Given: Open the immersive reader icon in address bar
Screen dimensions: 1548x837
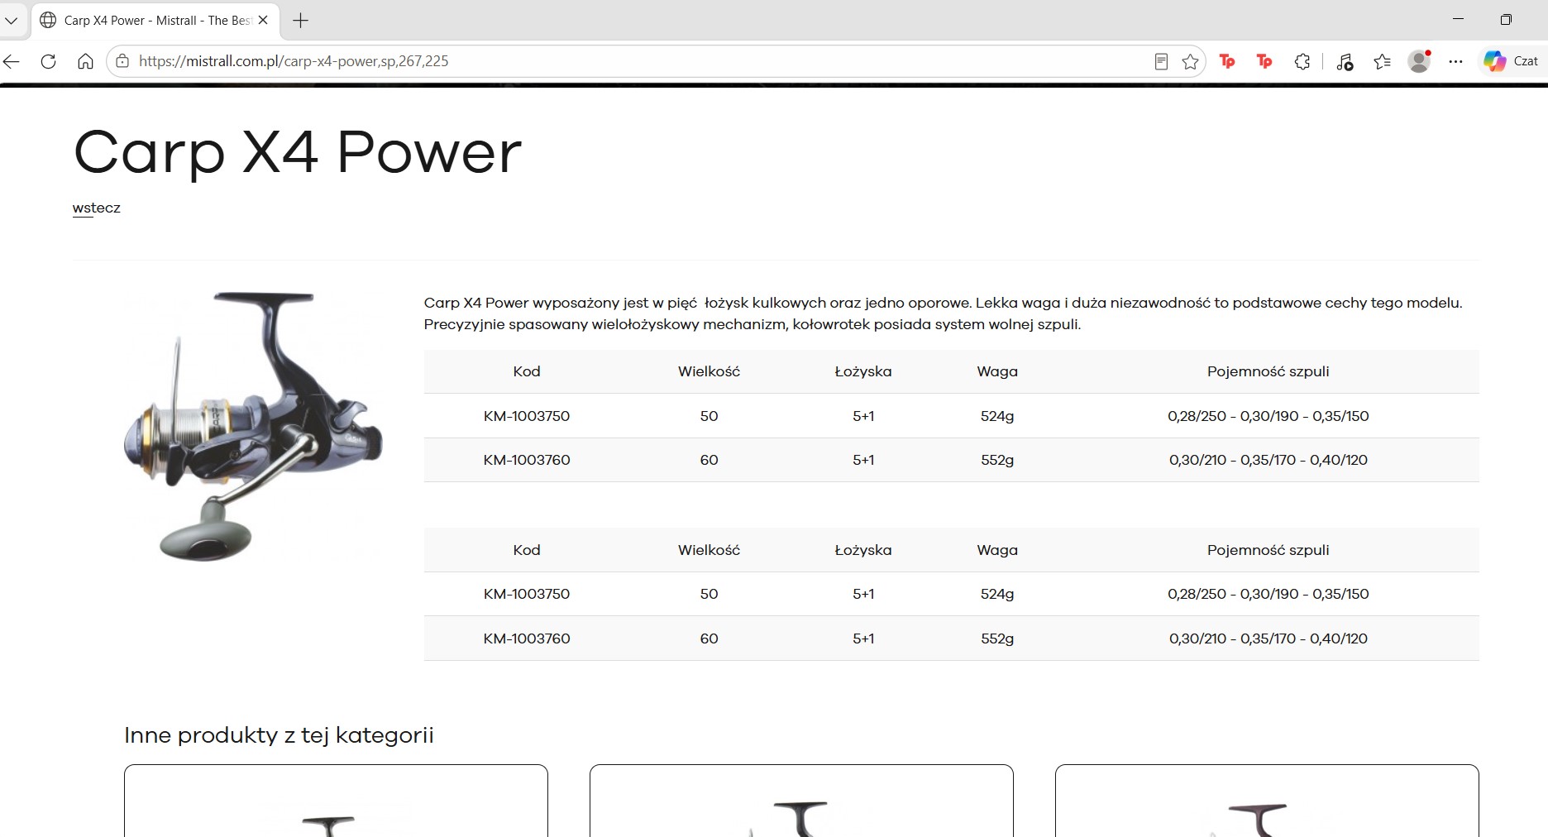Looking at the screenshot, I should click(1161, 61).
